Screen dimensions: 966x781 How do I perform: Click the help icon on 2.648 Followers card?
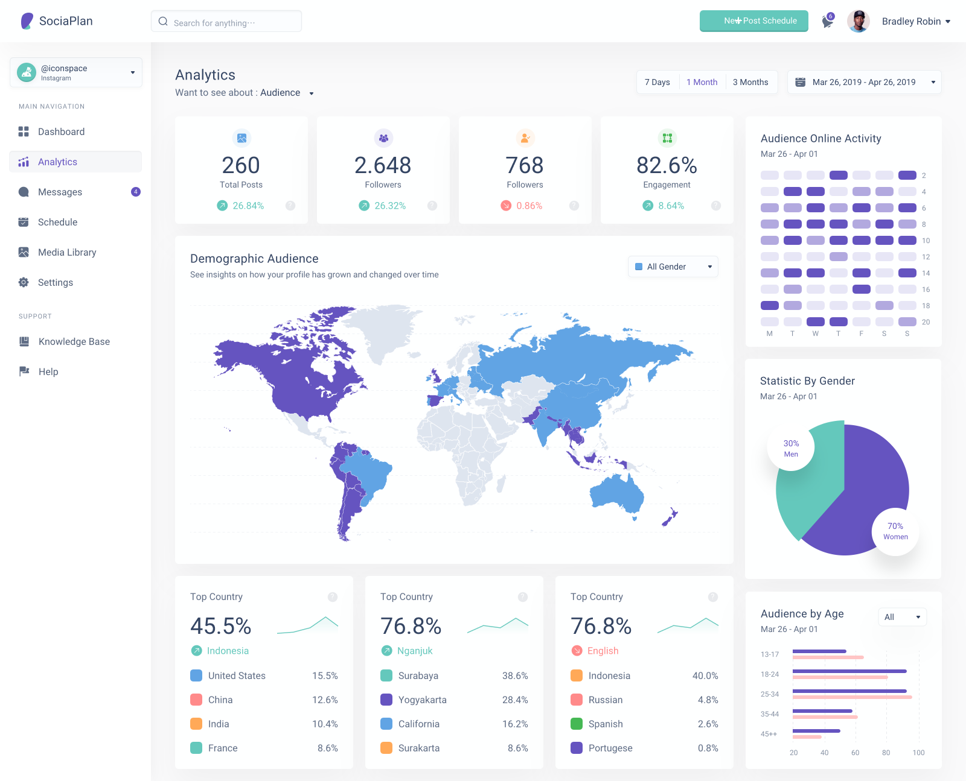(x=432, y=206)
